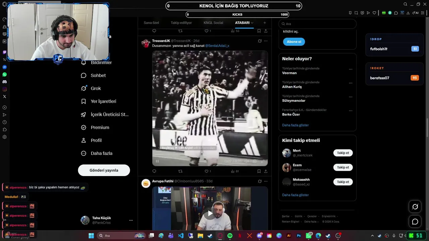Image resolution: width=429 pixels, height=241 pixels.
Task: Open Opera sidebar settings gear
Action: click(5, 137)
